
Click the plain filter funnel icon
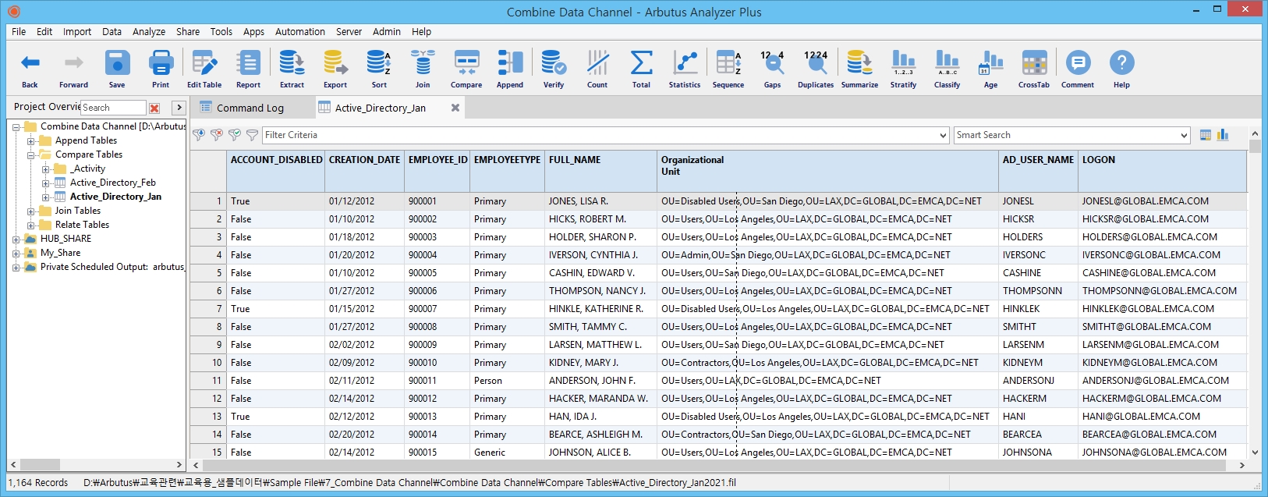tap(252, 135)
